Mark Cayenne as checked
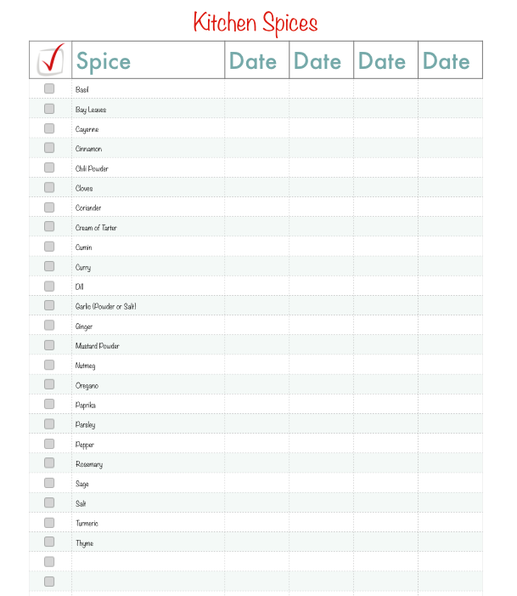 pyautogui.click(x=49, y=128)
